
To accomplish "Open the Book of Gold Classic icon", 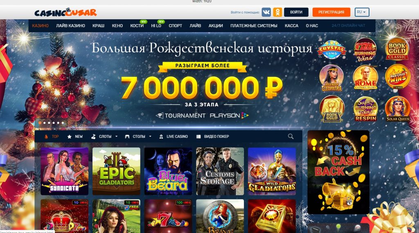I will click(397, 49).
